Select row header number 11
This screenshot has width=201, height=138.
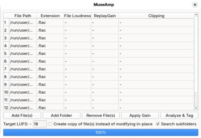coord(6,100)
